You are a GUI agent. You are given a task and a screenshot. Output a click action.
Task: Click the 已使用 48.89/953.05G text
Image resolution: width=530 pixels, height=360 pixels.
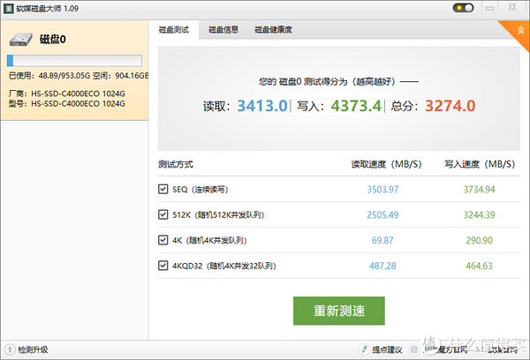(49, 76)
